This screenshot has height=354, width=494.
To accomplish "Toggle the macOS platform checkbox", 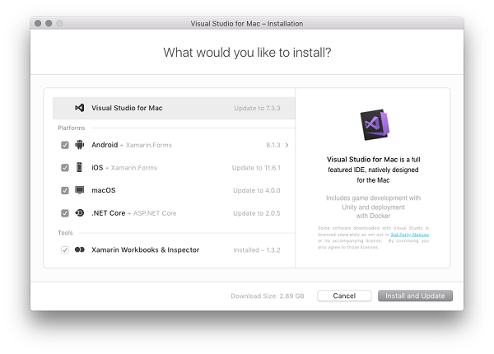I will (x=65, y=190).
